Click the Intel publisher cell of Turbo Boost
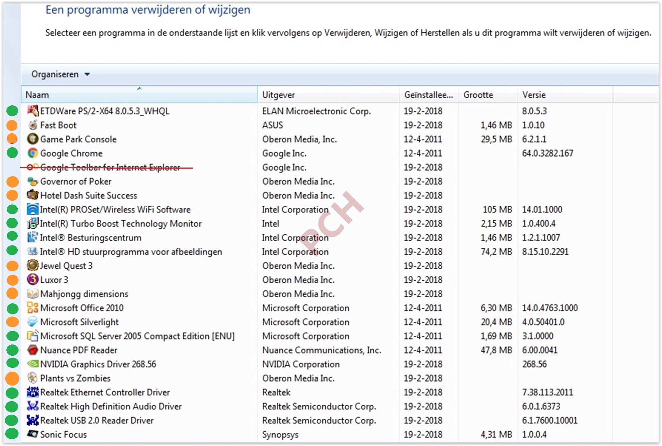Viewport: 662px width, 446px height. point(270,223)
